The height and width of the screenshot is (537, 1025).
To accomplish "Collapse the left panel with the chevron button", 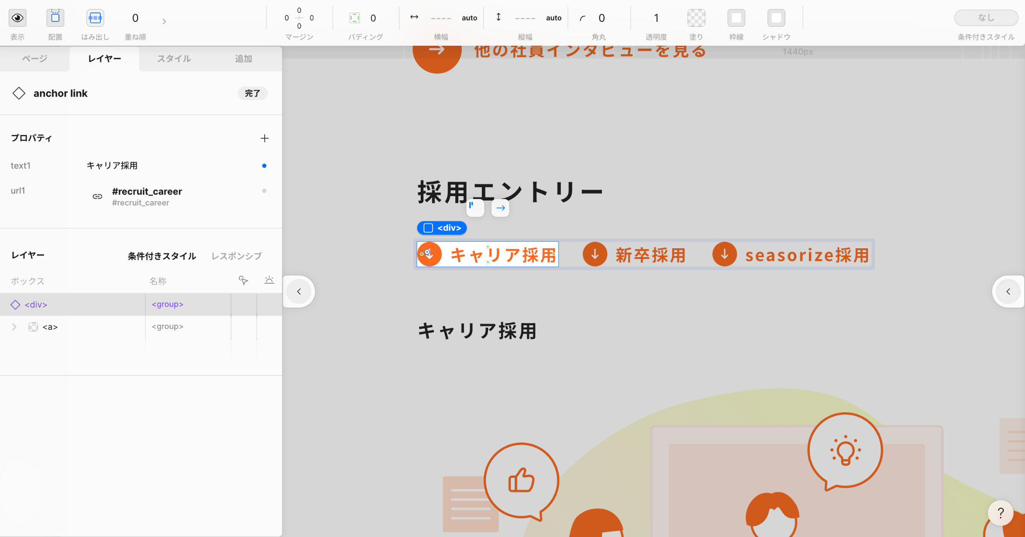I will 299,291.
